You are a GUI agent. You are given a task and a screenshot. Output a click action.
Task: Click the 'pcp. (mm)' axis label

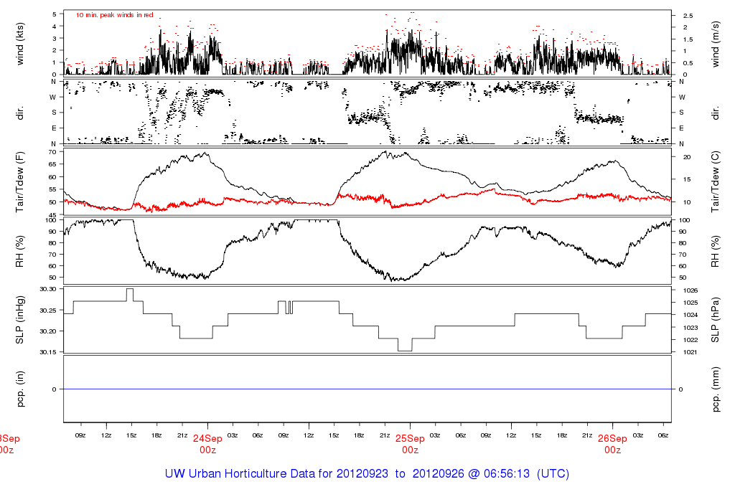[716, 389]
